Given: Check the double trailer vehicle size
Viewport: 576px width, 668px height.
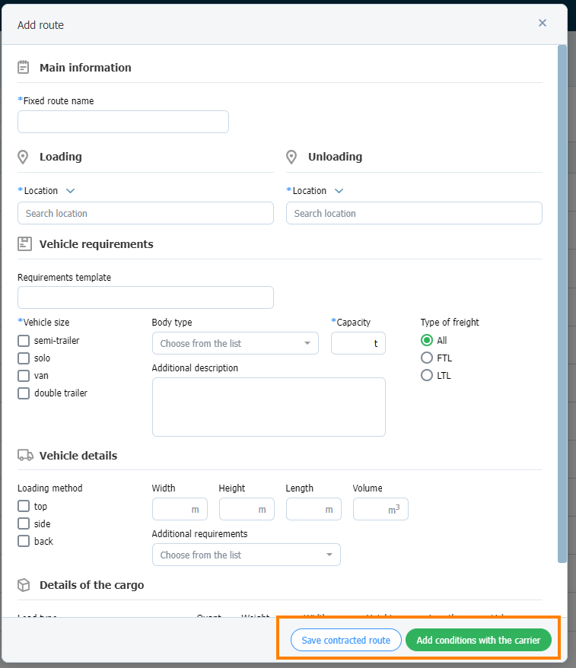Looking at the screenshot, I should coord(24,393).
